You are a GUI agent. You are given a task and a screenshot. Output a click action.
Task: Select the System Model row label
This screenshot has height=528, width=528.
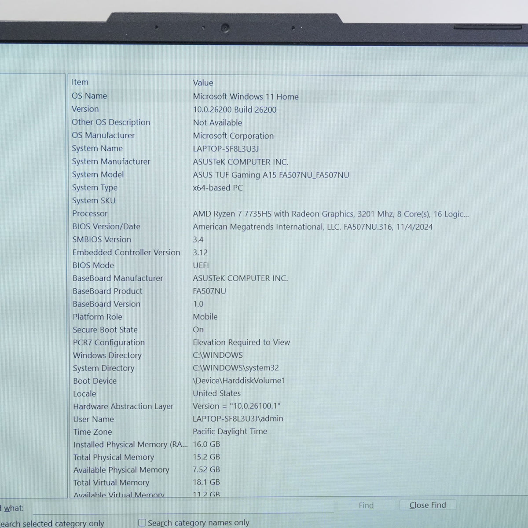[98, 175]
